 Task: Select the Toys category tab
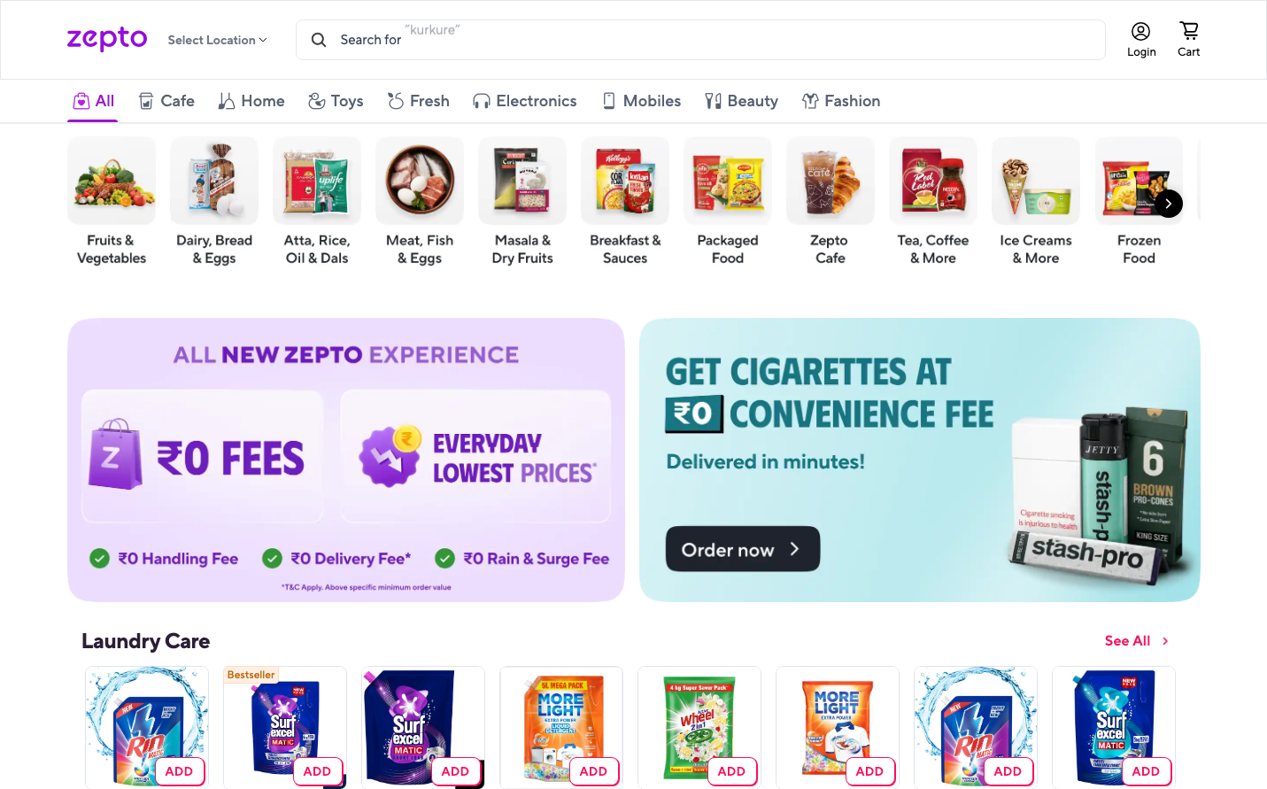click(336, 101)
